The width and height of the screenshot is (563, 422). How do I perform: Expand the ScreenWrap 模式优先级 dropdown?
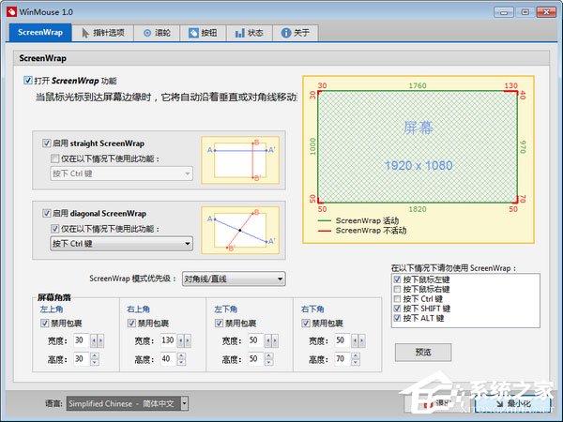[233, 279]
